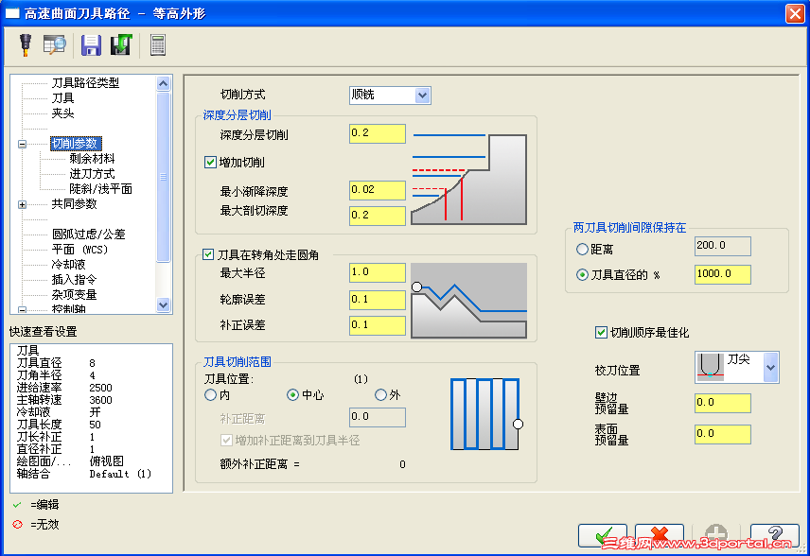This screenshot has width=810, height=556.
Task: Click the tool diameter % field 1000.0
Action: tap(722, 274)
